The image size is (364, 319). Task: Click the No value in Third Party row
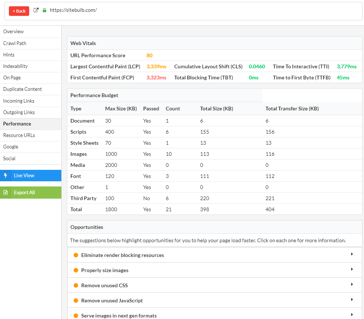pyautogui.click(x=146, y=198)
